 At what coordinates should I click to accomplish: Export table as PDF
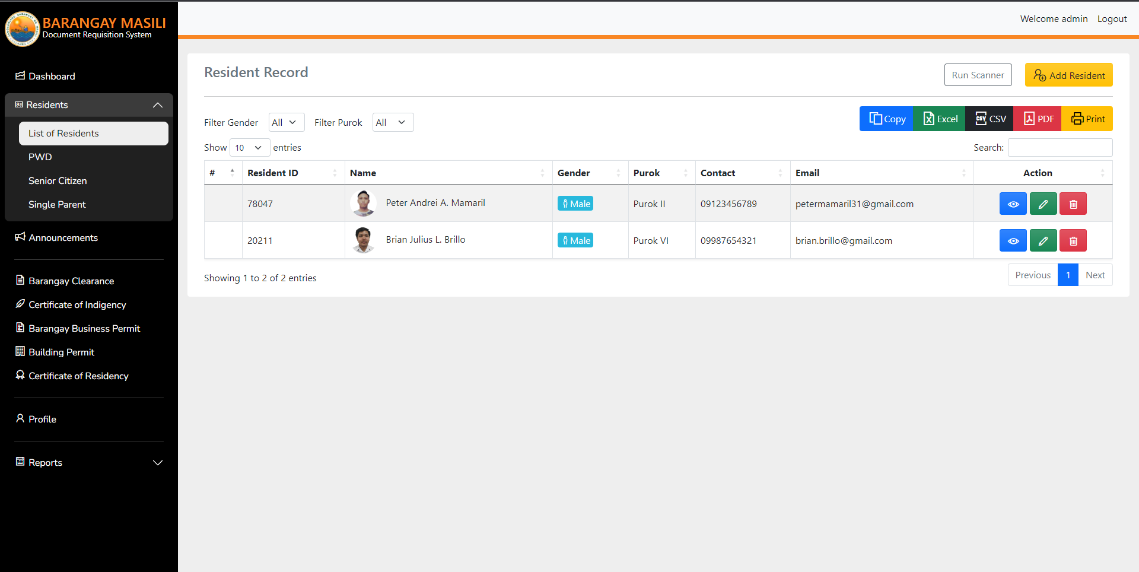tap(1038, 119)
